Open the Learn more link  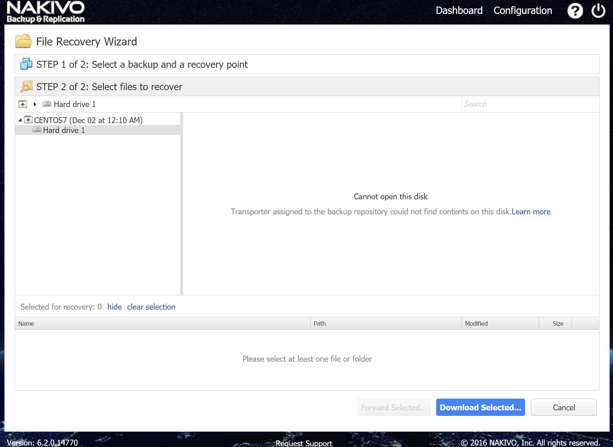[531, 212]
